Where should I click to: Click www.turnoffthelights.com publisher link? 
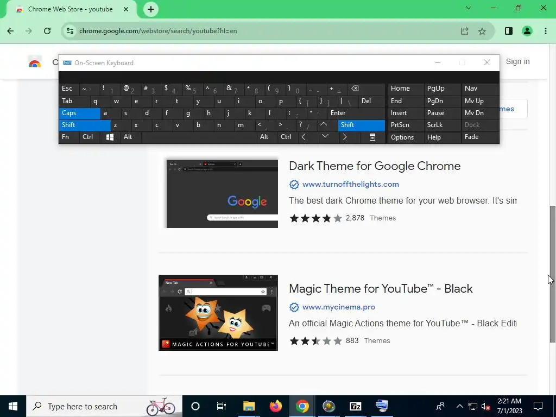click(x=351, y=185)
